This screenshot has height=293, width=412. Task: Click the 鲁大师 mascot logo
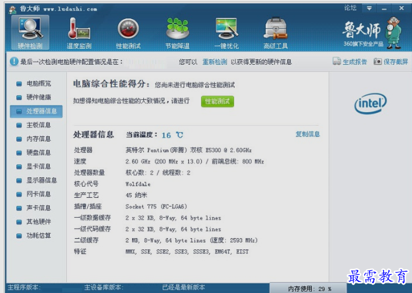tap(393, 33)
